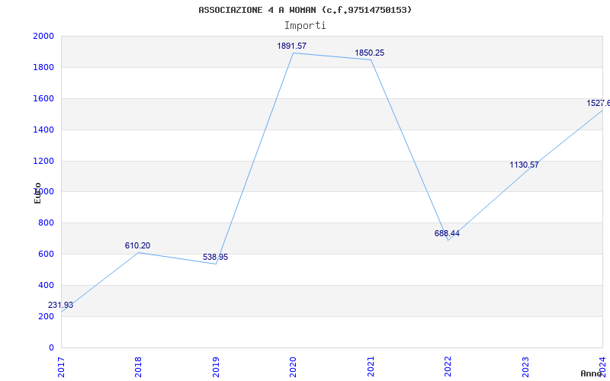Image resolution: width=610 pixels, height=381 pixels.
Task: Select the 800 y-axis value
Action: (46, 223)
